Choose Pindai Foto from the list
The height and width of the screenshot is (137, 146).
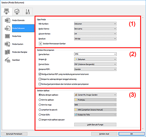[x=16, y=36]
